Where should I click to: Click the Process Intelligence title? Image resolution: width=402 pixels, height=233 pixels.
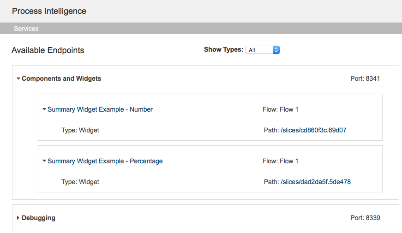[x=49, y=11]
